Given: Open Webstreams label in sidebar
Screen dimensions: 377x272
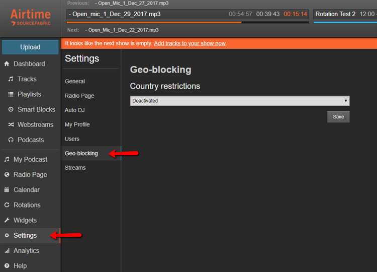Looking at the screenshot, I should point(36,124).
